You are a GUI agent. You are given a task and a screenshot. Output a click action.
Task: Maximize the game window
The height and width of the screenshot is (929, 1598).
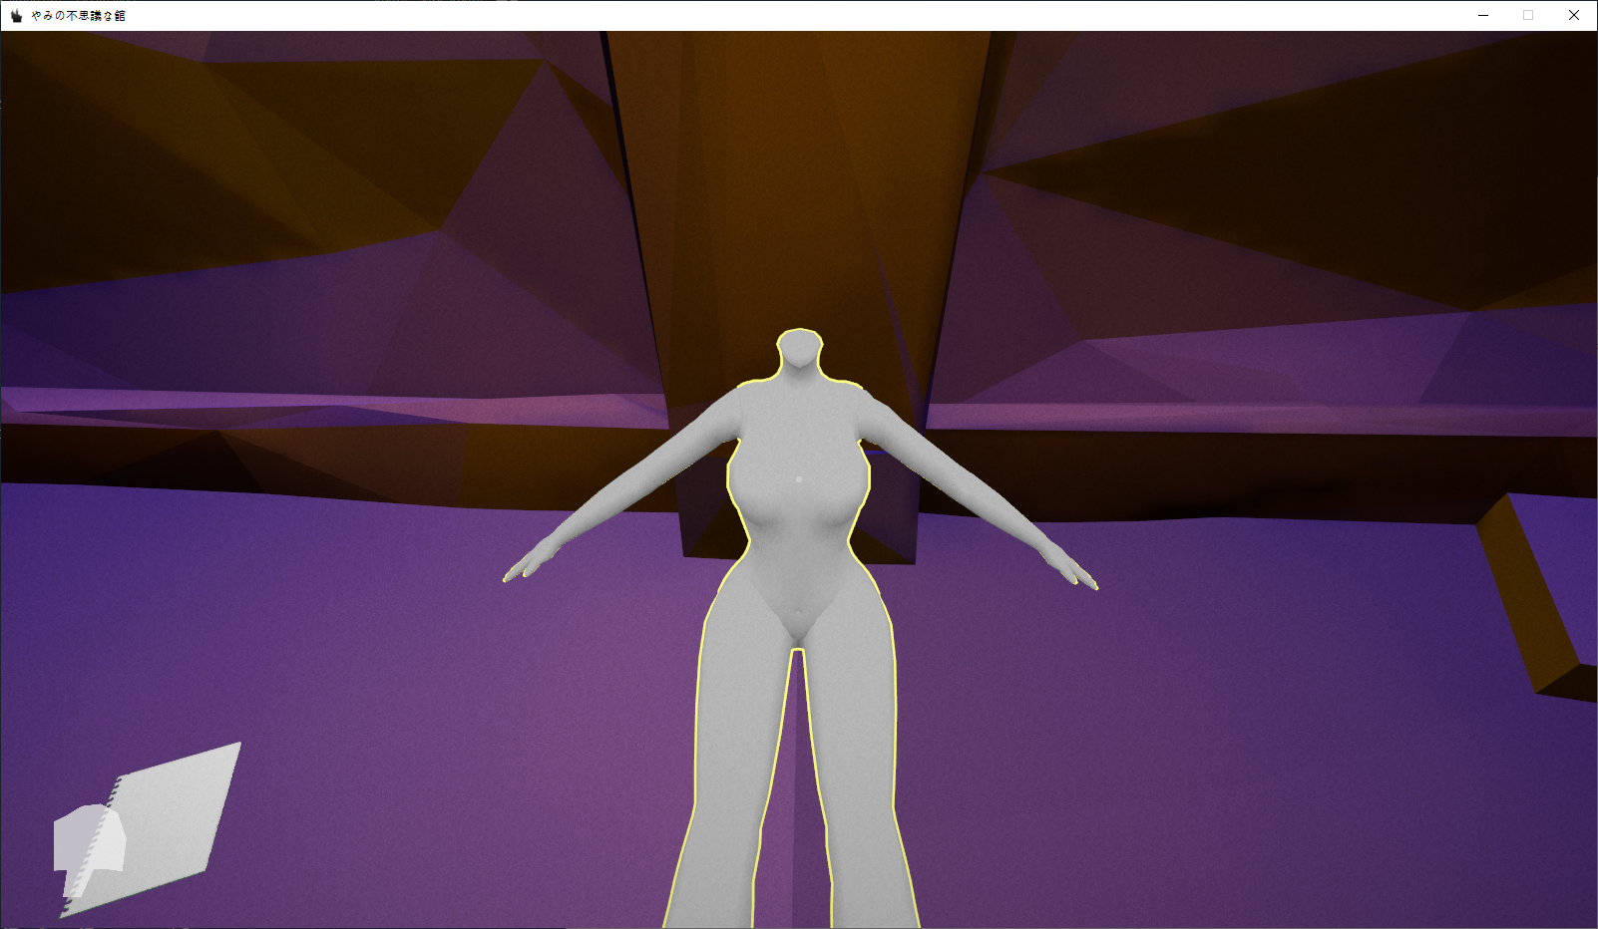[x=1528, y=15]
